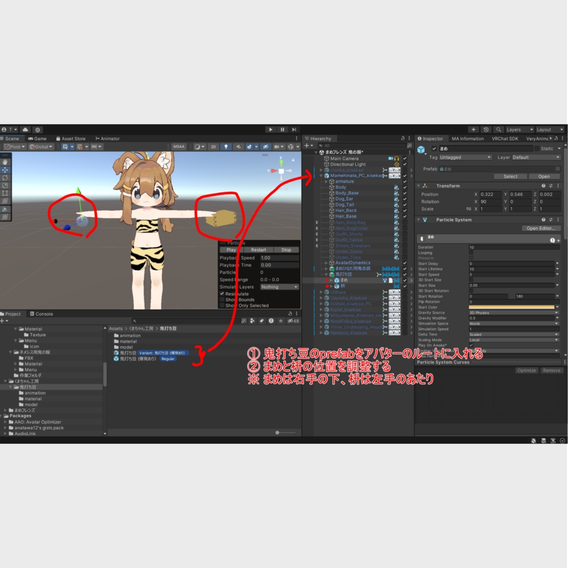Viewport: 568px width, 568px height.
Task: Click the Pause button in toolbar
Action: pyautogui.click(x=282, y=130)
